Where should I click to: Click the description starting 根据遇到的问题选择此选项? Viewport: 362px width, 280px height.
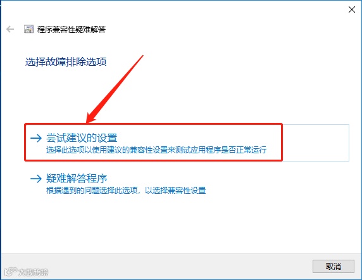(x=126, y=191)
